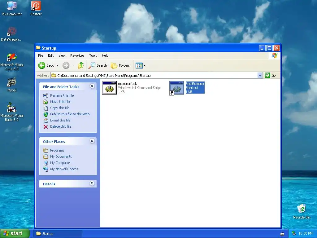This screenshot has width=317, height=238.
Task: Select Microsoft Visual Basic 6.0 desktop icon
Action: click(x=12, y=112)
